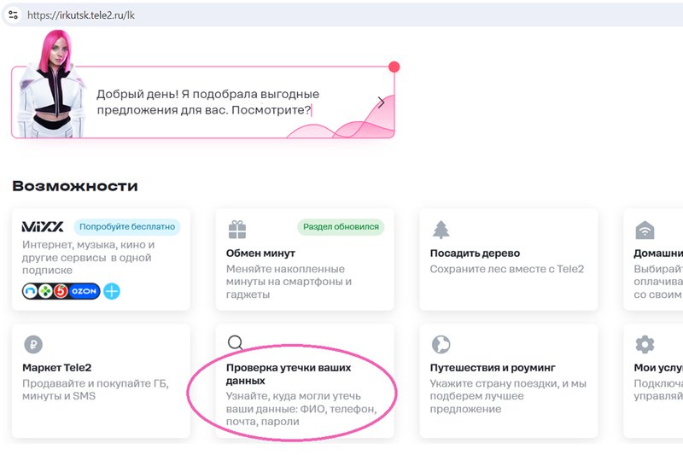683x455 pixels.
Task: Open Проверка утечки ваших данных
Action: (x=289, y=374)
